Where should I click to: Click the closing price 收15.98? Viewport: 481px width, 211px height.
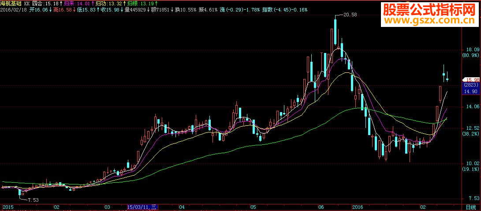tap(110, 10)
